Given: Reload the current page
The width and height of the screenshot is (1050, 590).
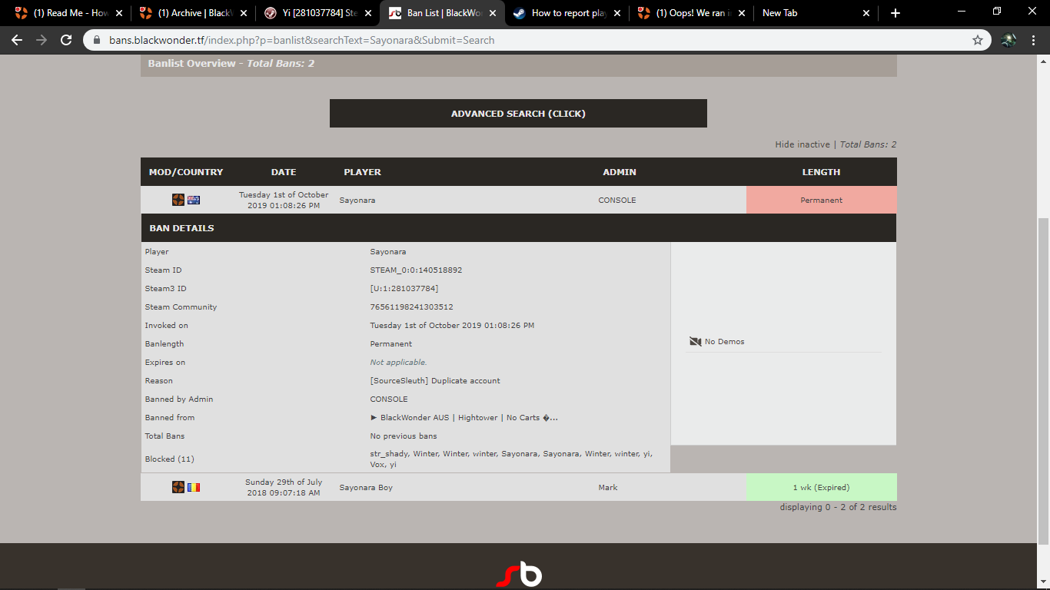Looking at the screenshot, I should click(66, 40).
